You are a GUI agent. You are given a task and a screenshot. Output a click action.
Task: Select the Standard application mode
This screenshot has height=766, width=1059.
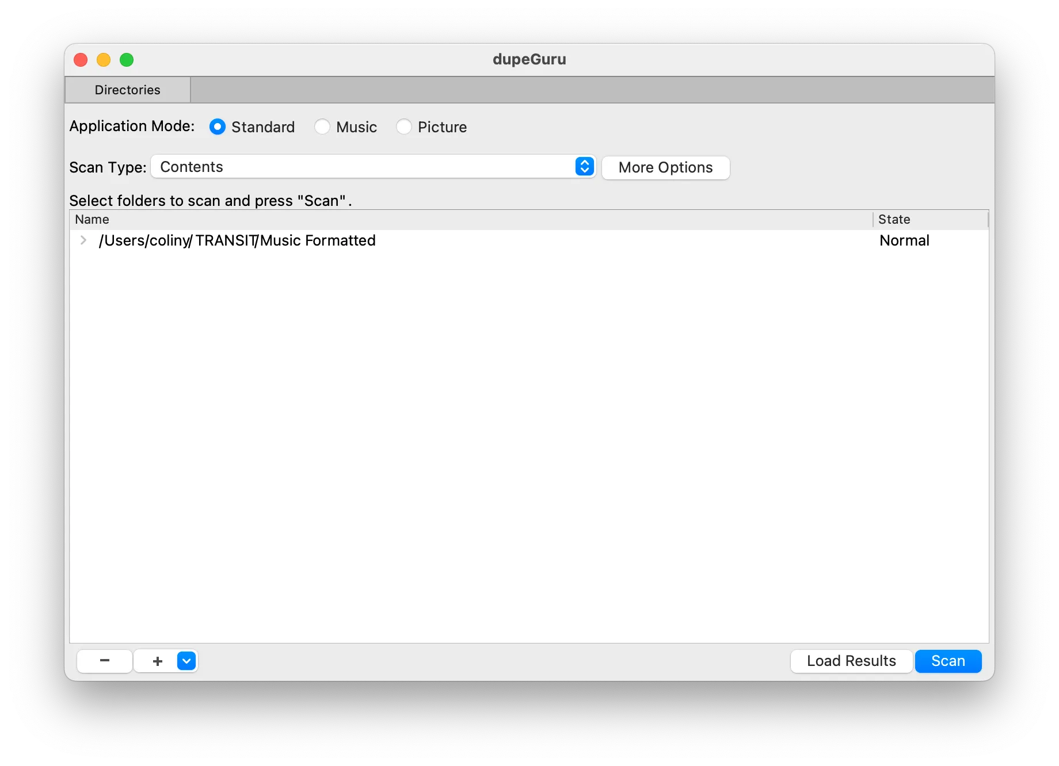(218, 127)
